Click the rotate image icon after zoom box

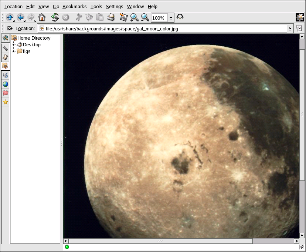(180, 17)
